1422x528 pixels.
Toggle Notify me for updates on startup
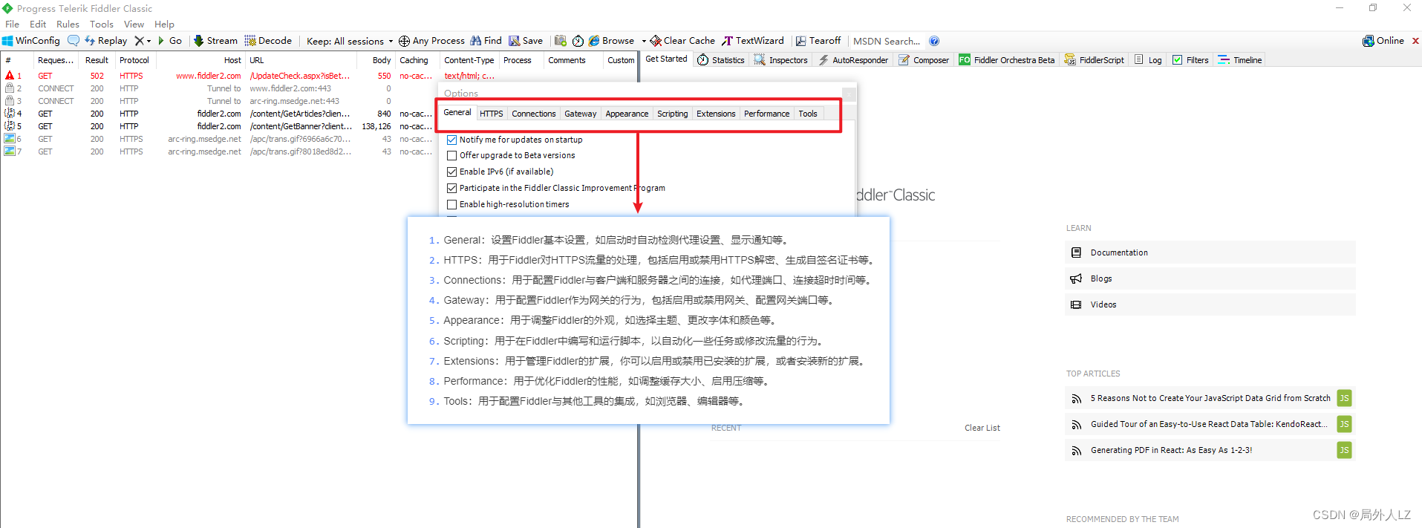point(451,140)
